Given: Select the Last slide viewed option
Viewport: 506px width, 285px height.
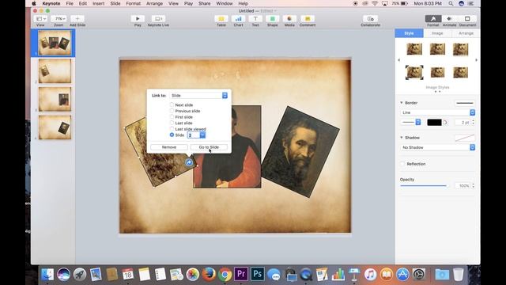Looking at the screenshot, I should [172, 128].
